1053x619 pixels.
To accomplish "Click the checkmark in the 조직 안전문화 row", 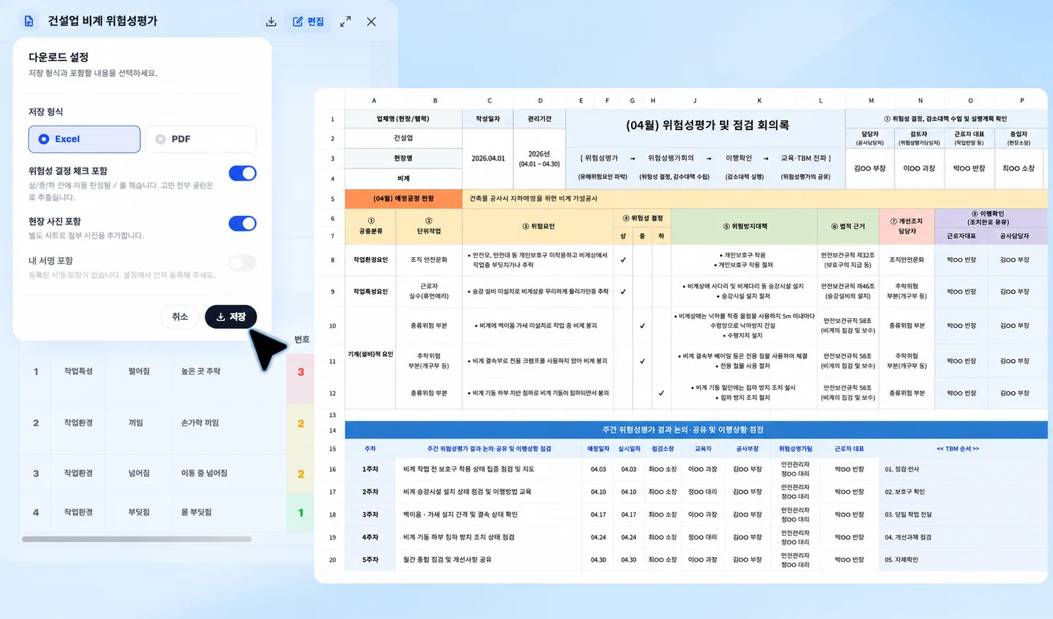I will click(x=623, y=260).
